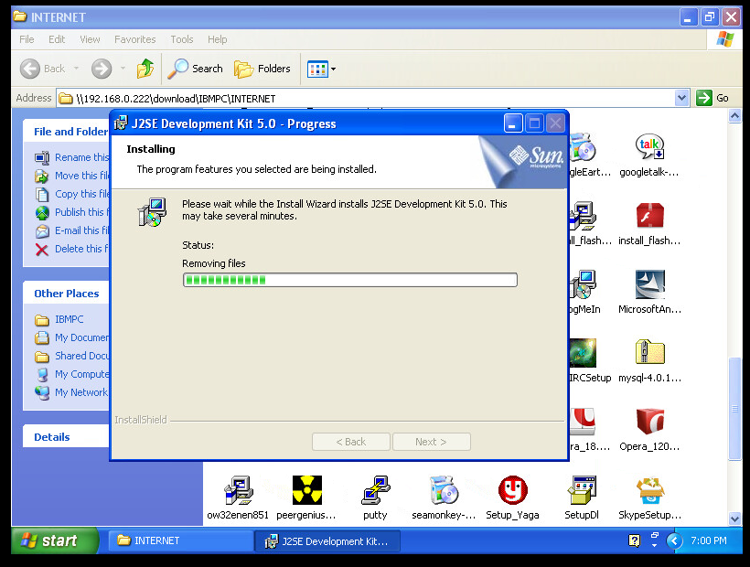Toggle the Folders pane button

tap(262, 69)
